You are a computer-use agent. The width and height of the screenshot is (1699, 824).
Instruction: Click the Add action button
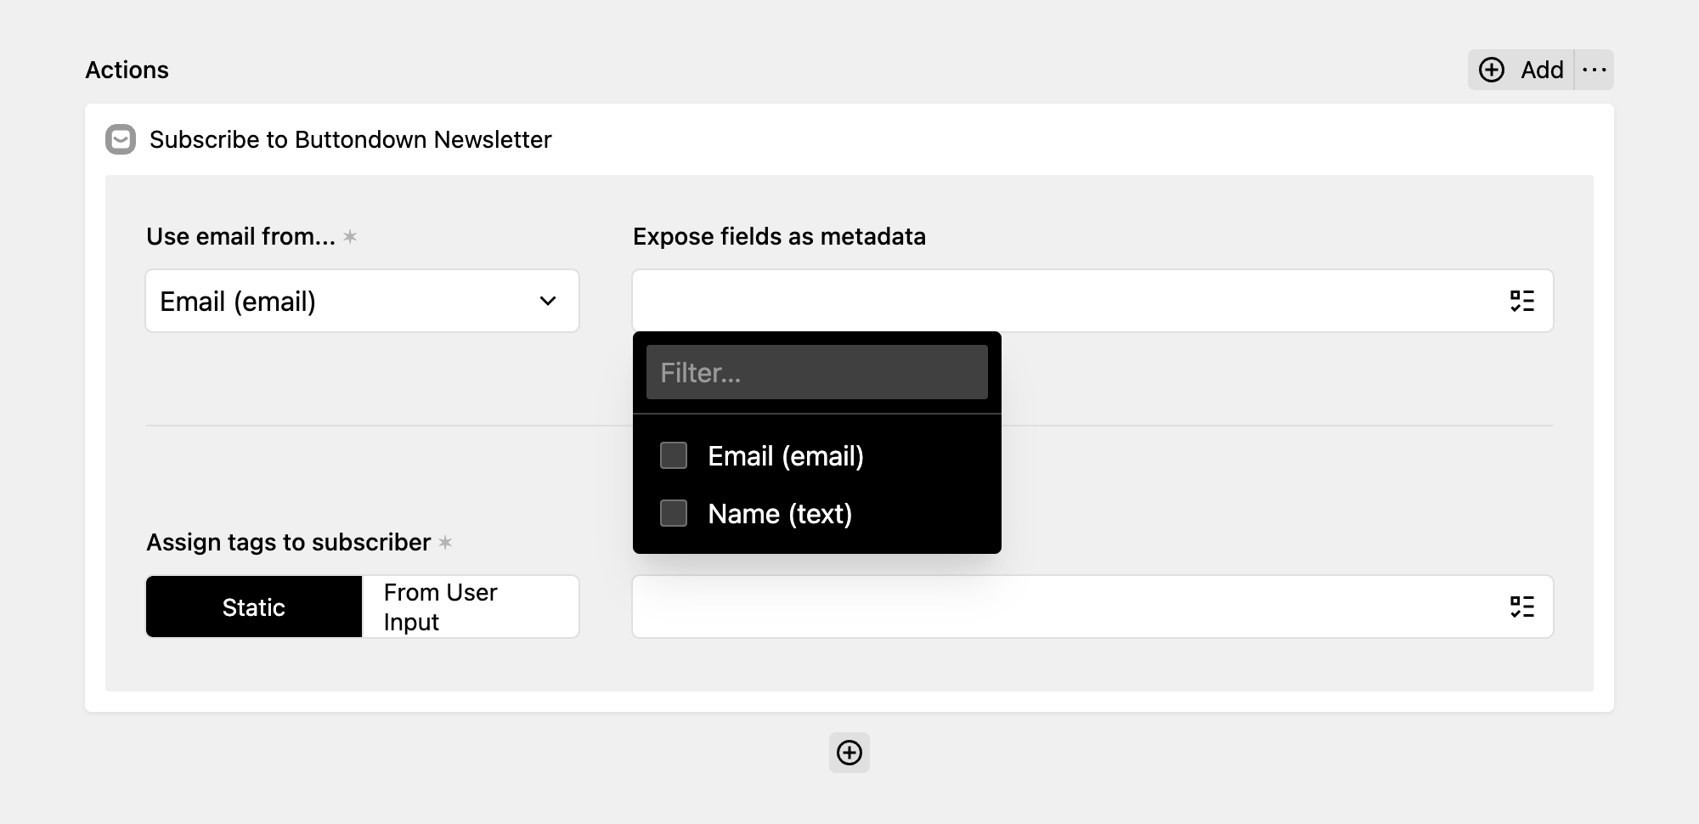click(x=1521, y=70)
